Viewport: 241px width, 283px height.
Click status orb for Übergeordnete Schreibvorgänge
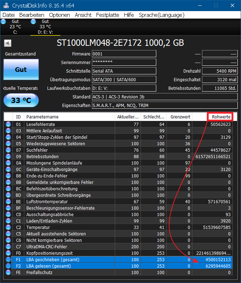pyautogui.click(x=8, y=195)
